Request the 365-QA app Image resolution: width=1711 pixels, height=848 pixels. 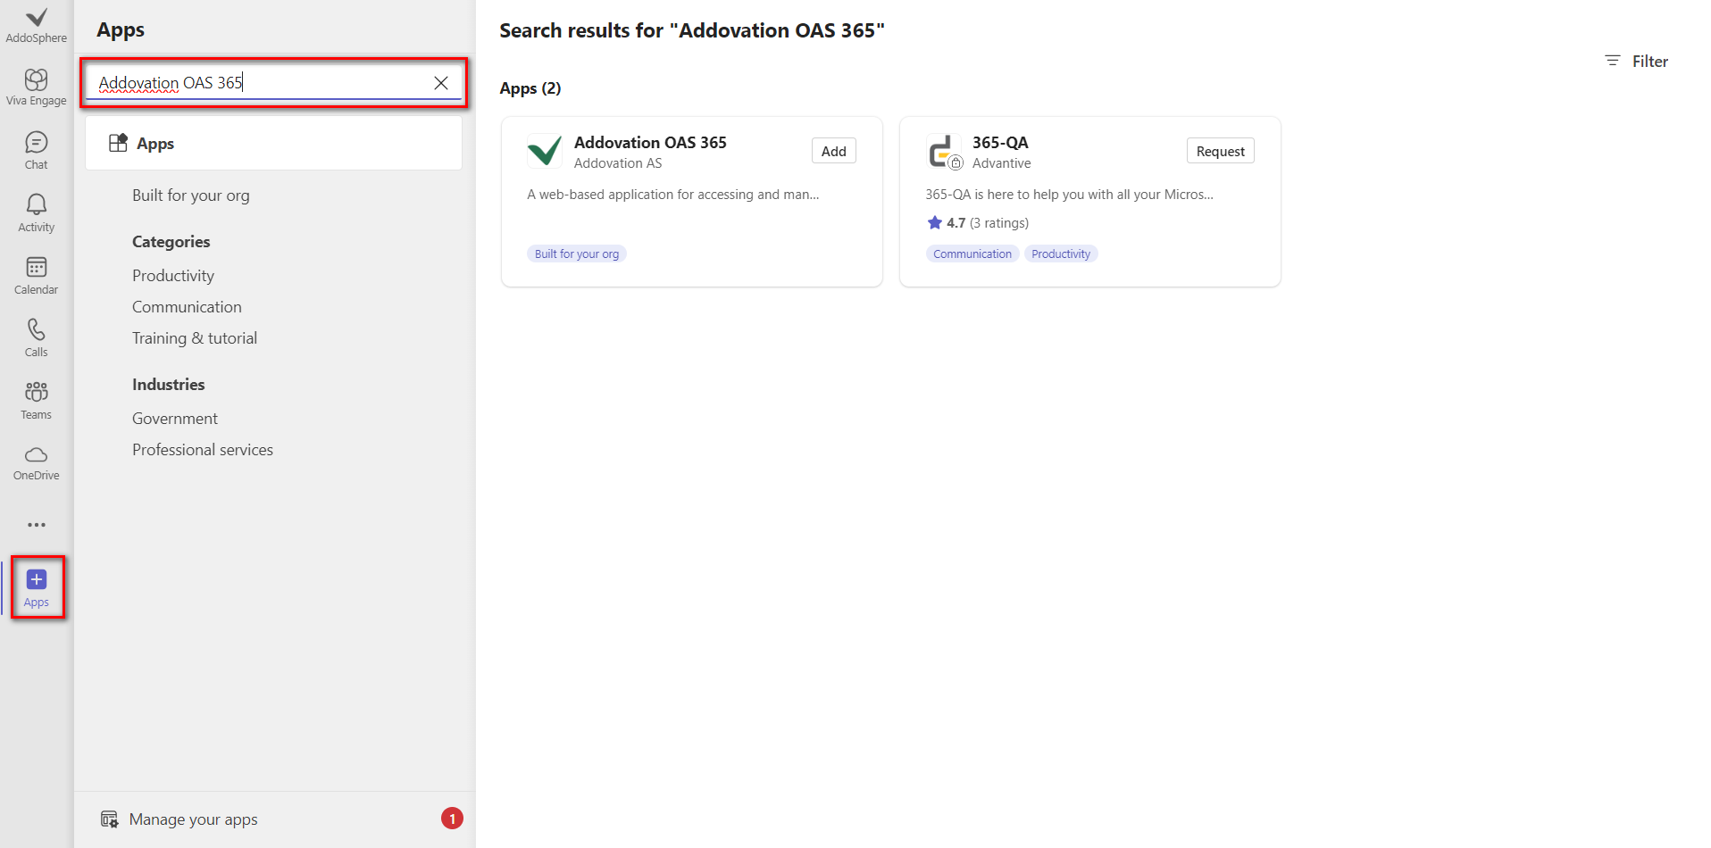coord(1220,151)
